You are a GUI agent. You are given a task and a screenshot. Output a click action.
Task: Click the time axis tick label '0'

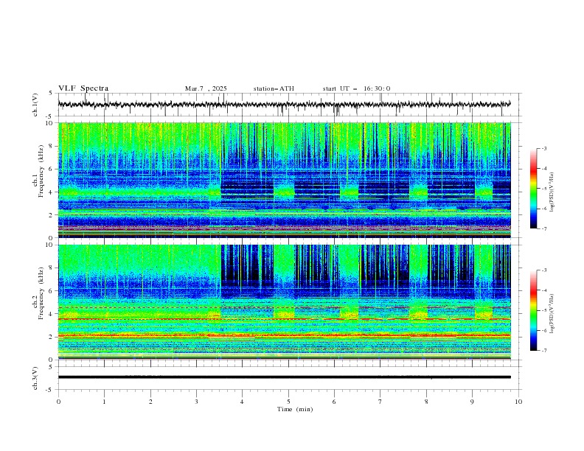point(58,402)
